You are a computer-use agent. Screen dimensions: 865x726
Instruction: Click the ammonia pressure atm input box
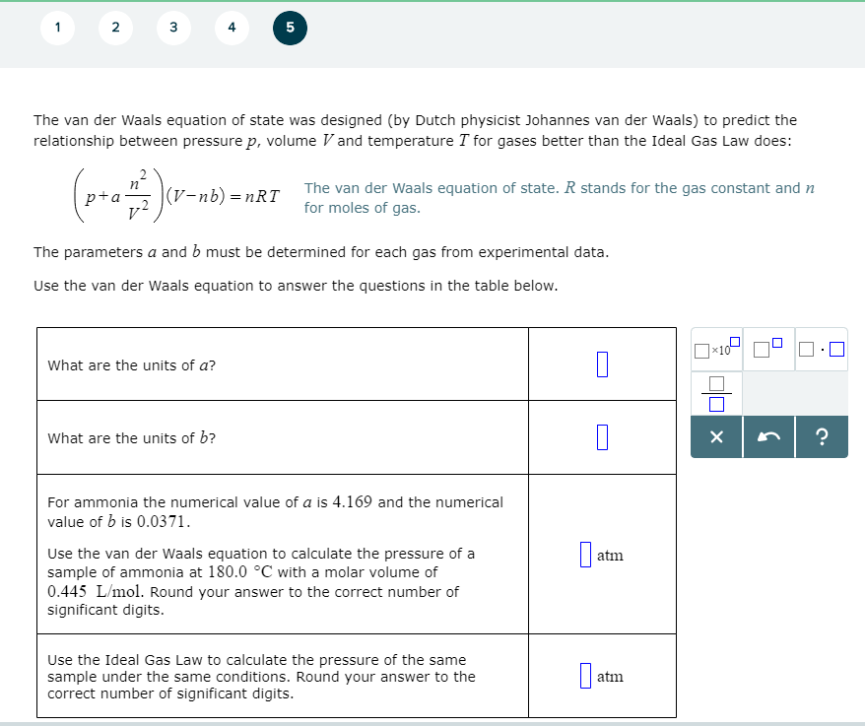coord(585,555)
